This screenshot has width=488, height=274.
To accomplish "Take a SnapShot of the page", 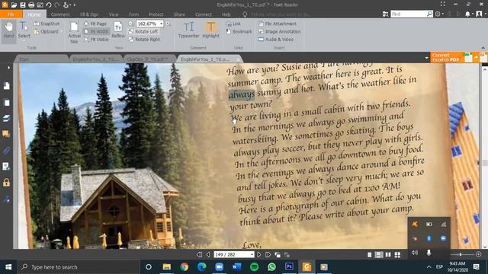I will [47, 24].
